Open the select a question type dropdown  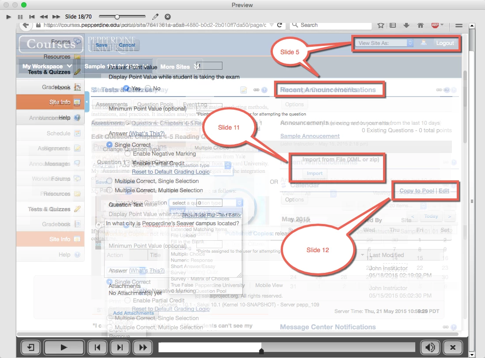pyautogui.click(x=205, y=203)
